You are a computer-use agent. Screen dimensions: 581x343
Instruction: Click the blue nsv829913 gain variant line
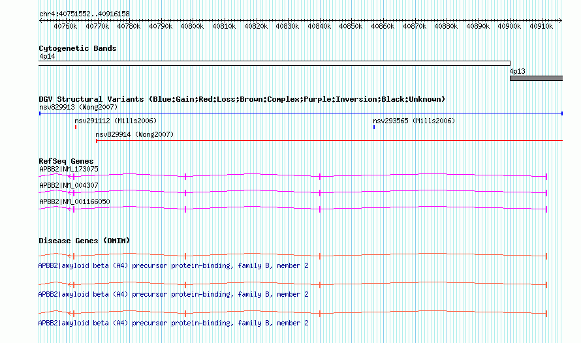[301, 113]
